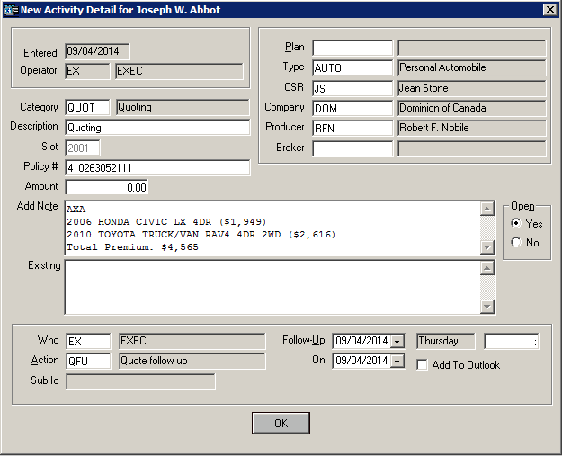
Task: Click the Type field containing AUTO
Action: [352, 67]
